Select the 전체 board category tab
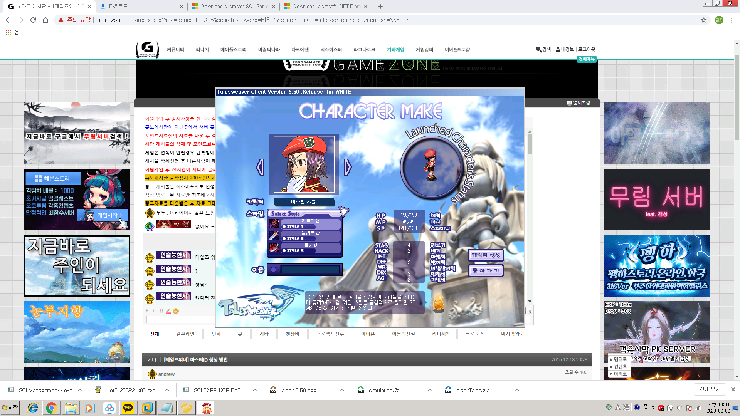Image resolution: width=740 pixels, height=416 pixels. click(155, 334)
